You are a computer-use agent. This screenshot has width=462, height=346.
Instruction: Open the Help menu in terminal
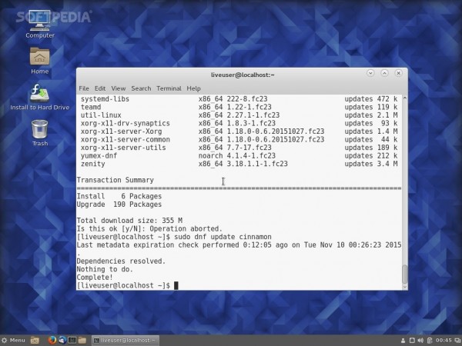tap(193, 88)
